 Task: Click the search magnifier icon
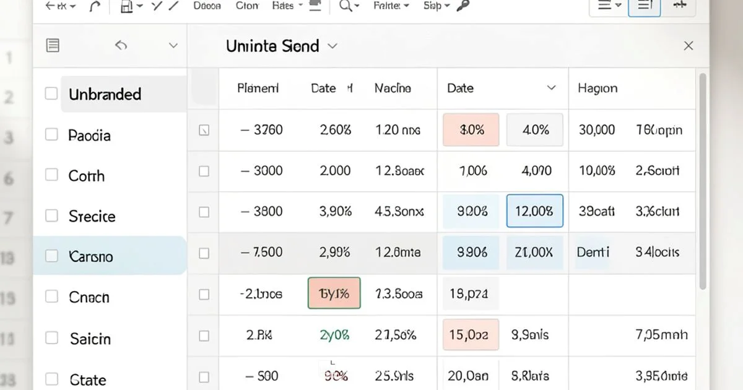click(x=344, y=6)
